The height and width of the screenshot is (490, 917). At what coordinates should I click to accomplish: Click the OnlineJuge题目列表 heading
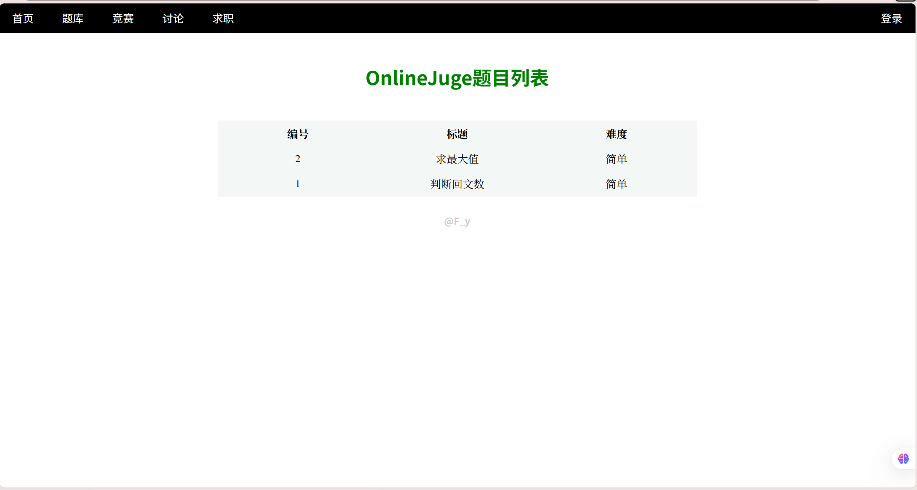pyautogui.click(x=457, y=78)
